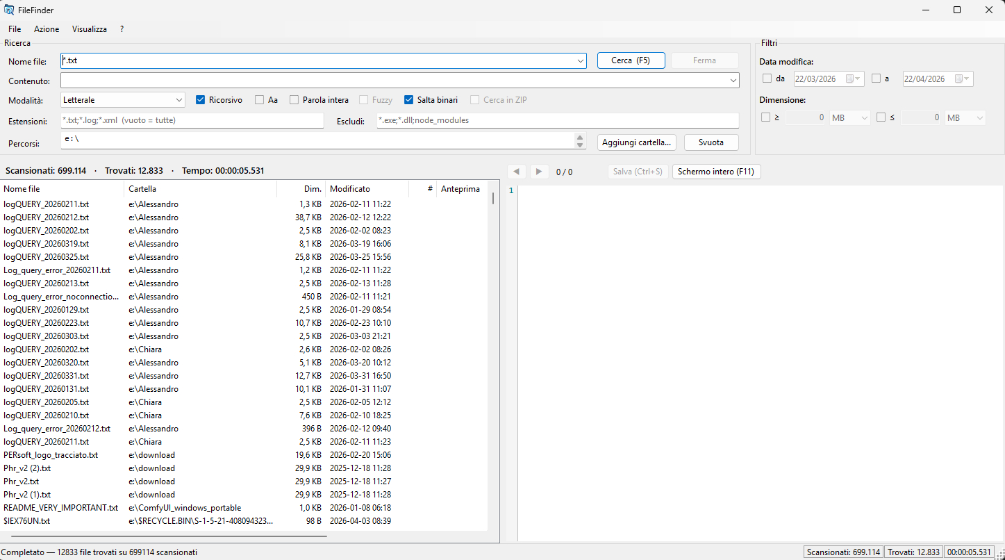Open the Azione menu

(x=46, y=28)
